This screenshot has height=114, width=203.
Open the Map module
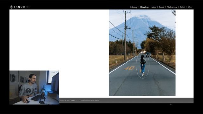154,7
